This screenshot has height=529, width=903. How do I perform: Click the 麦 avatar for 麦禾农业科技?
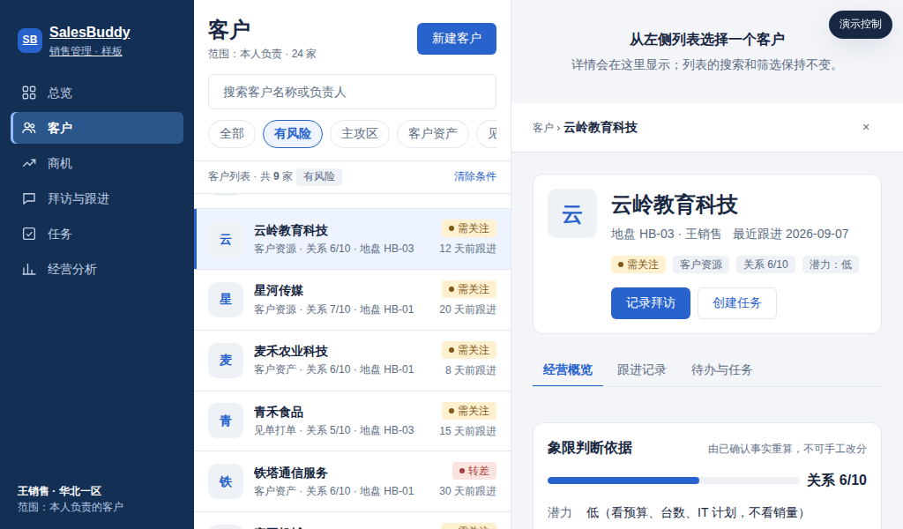[x=226, y=361]
